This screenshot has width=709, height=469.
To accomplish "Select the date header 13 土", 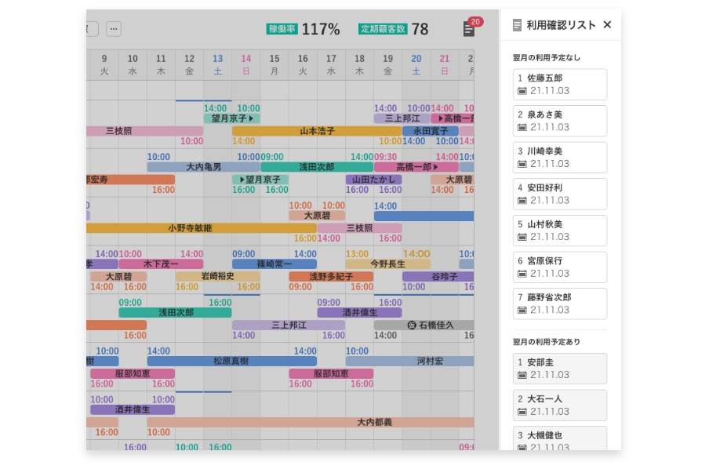I will click(x=217, y=64).
